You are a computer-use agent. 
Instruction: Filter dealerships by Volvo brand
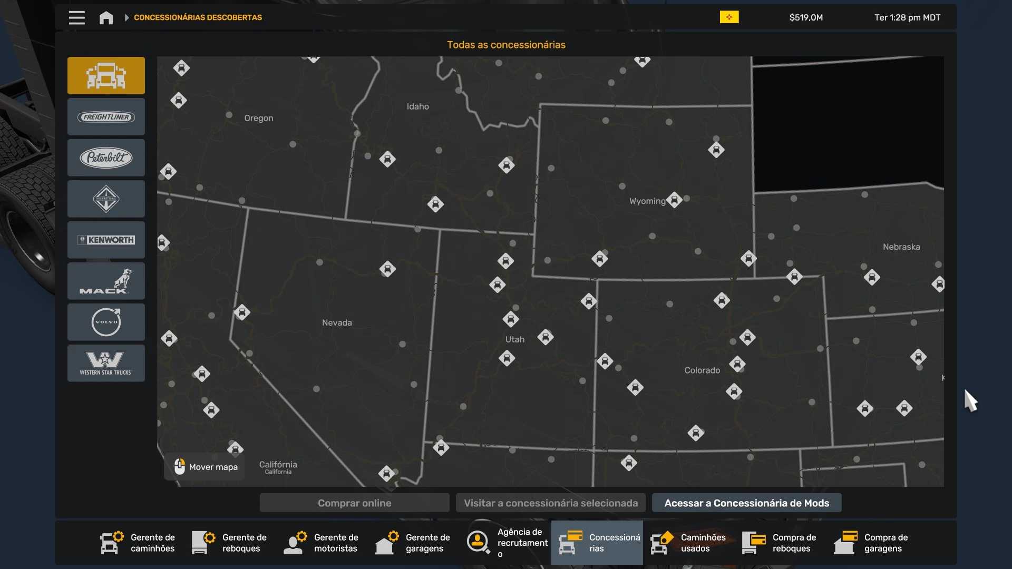coord(106,322)
